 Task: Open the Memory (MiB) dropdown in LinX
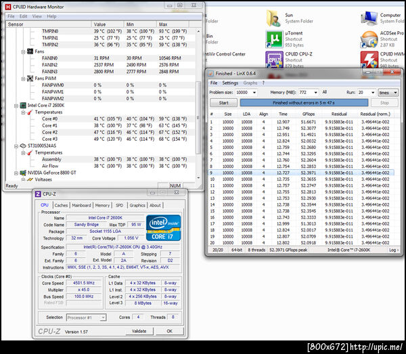click(x=315, y=93)
